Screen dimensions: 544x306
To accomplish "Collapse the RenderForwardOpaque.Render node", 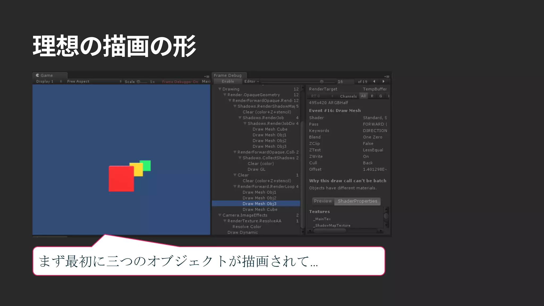I will (230, 100).
